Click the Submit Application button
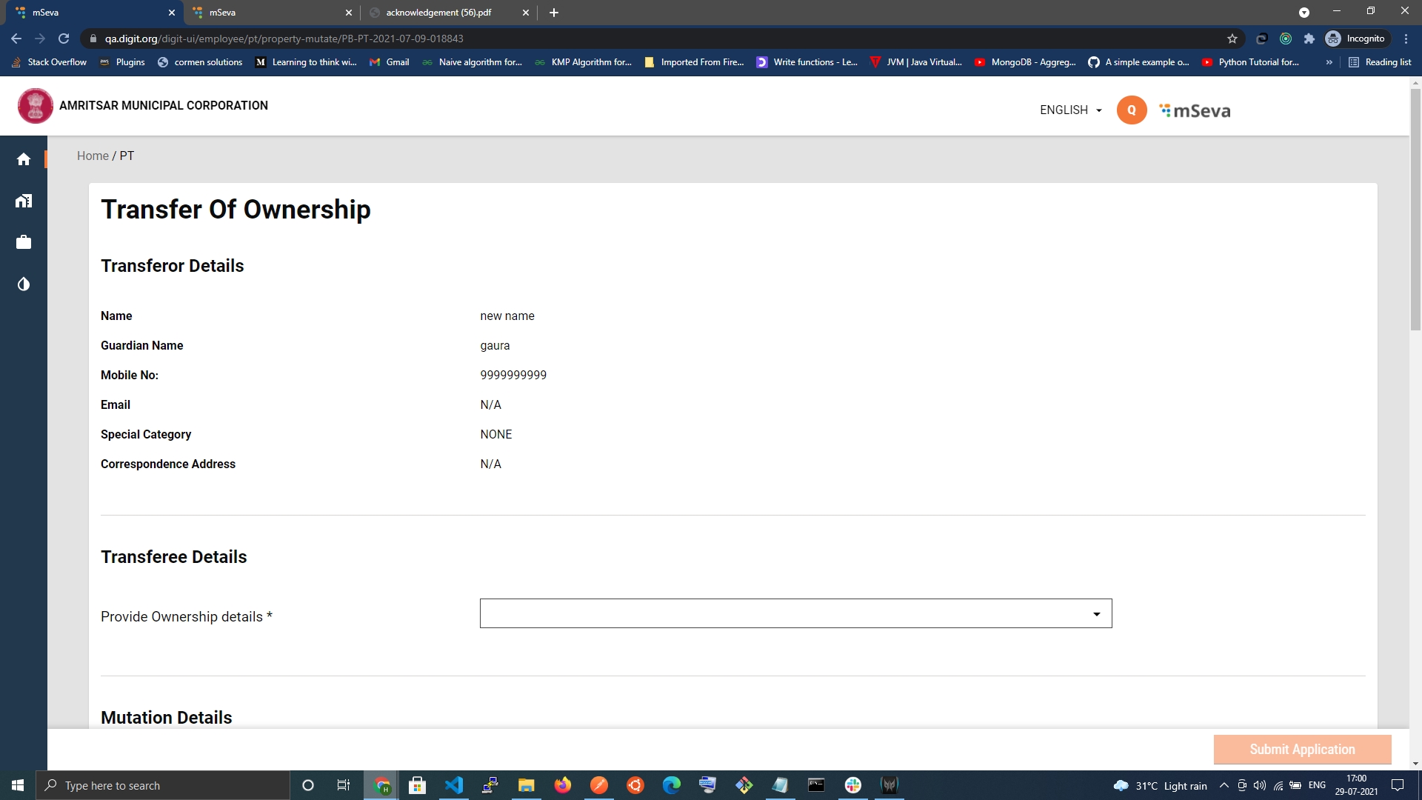This screenshot has height=800, width=1422. pos(1302,750)
